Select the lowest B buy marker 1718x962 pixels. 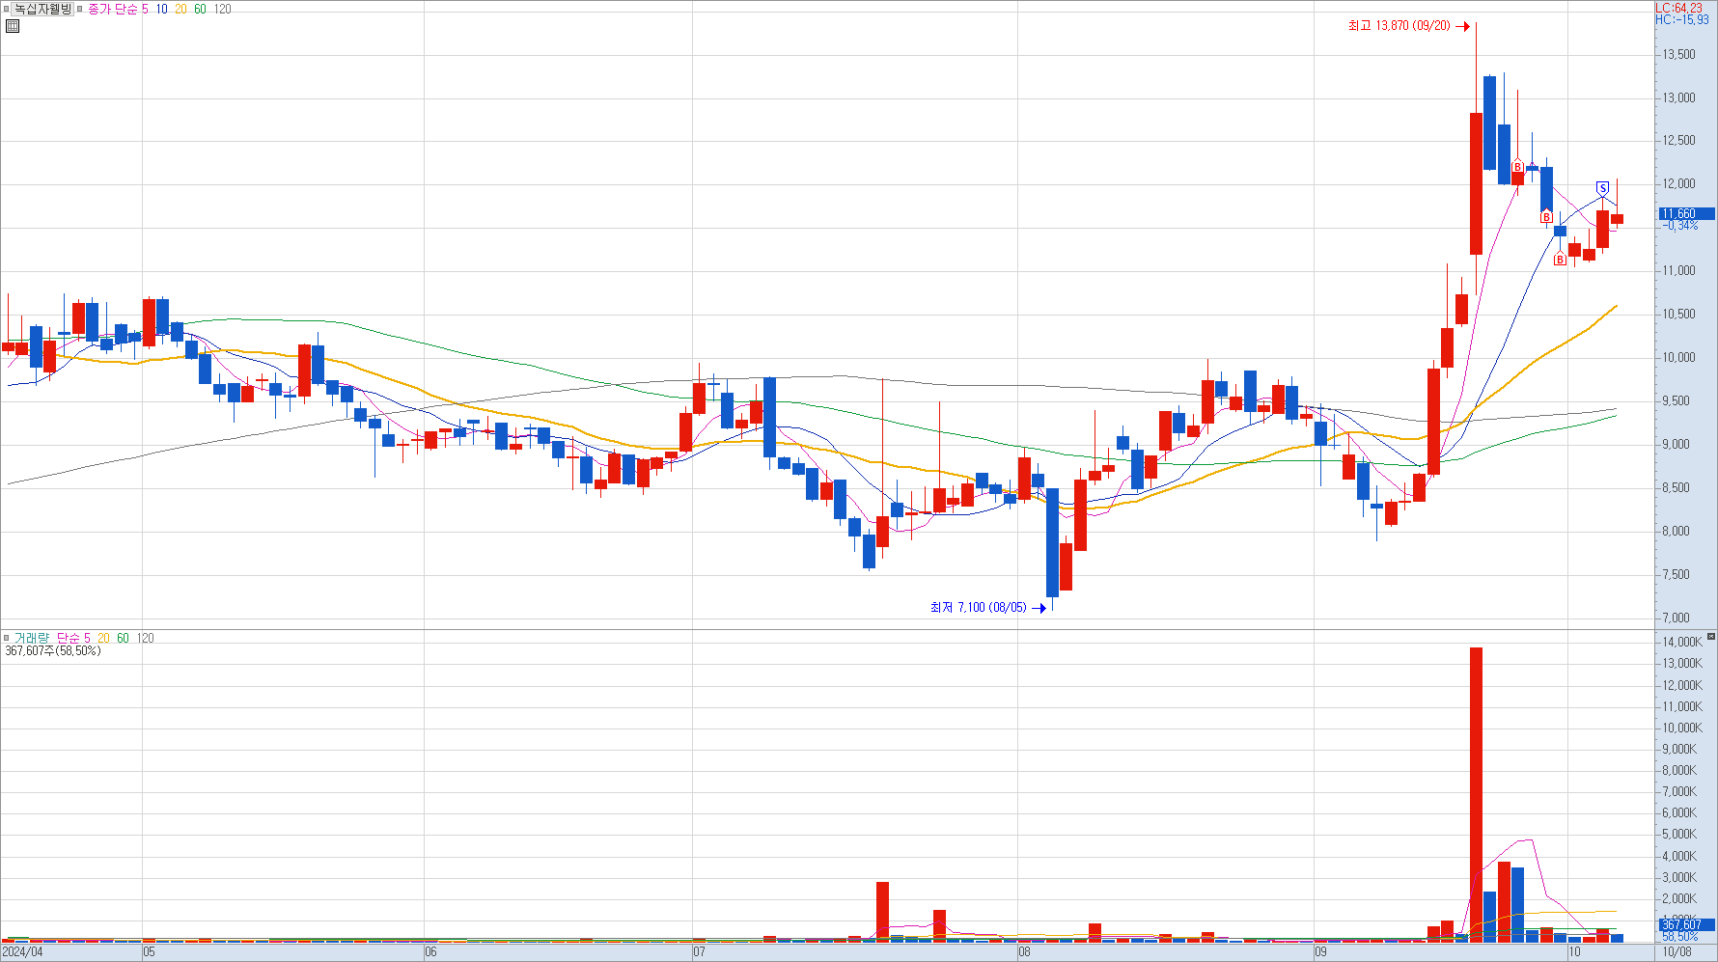click(x=1560, y=260)
